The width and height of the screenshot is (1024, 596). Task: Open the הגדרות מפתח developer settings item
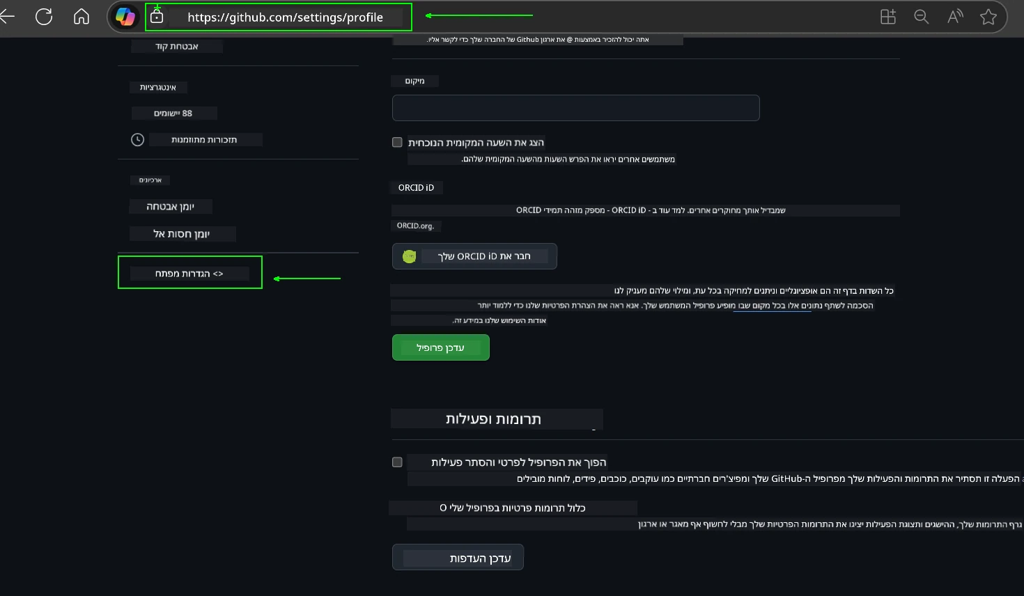click(x=189, y=273)
